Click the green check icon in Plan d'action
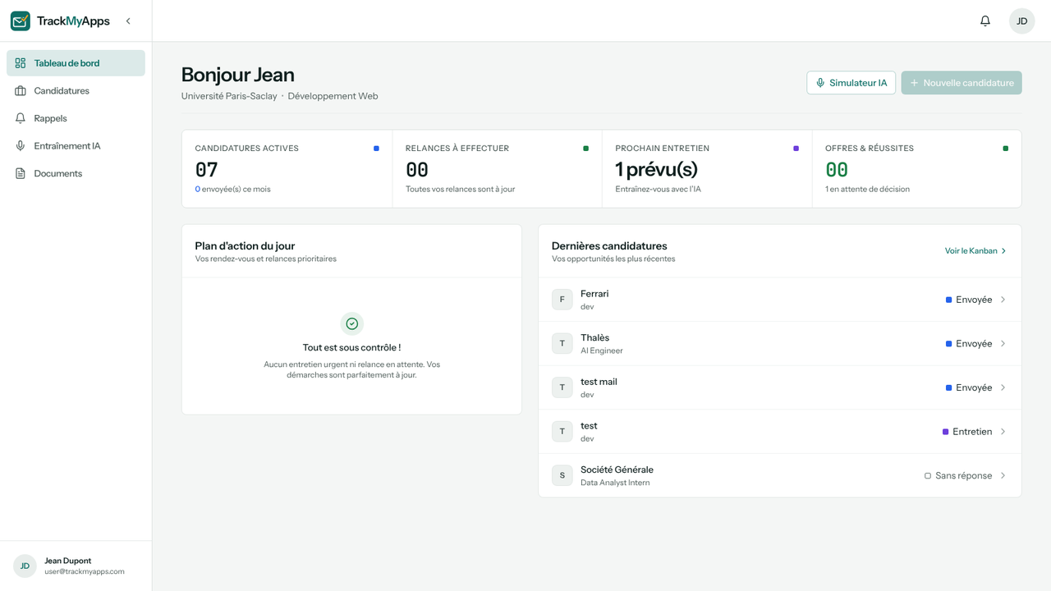This screenshot has height=591, width=1051. click(x=351, y=323)
